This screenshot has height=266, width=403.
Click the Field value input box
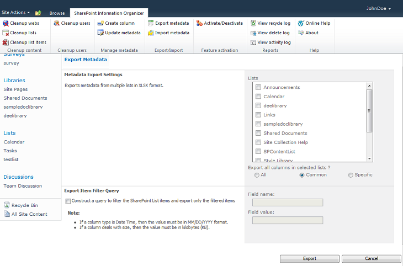click(x=288, y=220)
